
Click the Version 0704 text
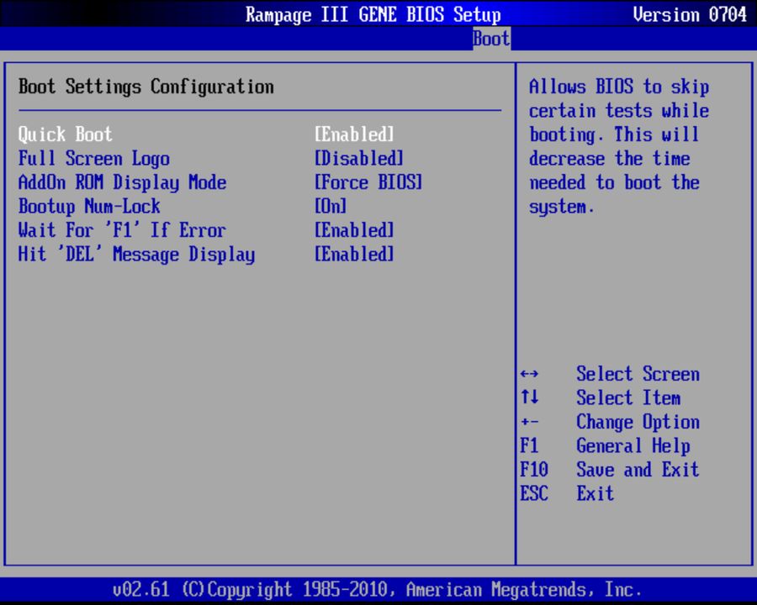pos(690,14)
